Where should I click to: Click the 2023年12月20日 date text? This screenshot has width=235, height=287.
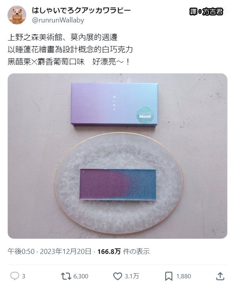point(65,251)
